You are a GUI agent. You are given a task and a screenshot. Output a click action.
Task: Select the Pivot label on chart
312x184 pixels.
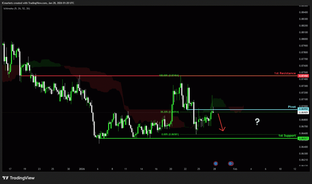pos(292,107)
